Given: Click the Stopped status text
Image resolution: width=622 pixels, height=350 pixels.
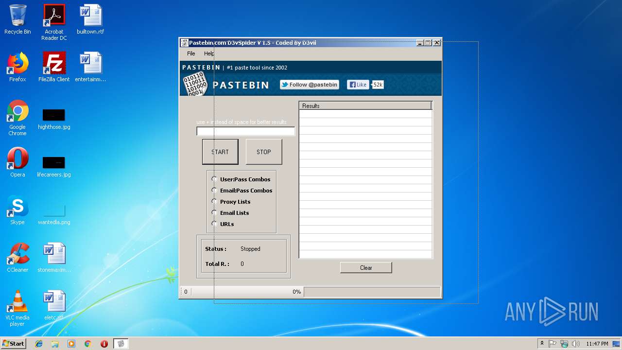Looking at the screenshot, I should click(x=250, y=249).
